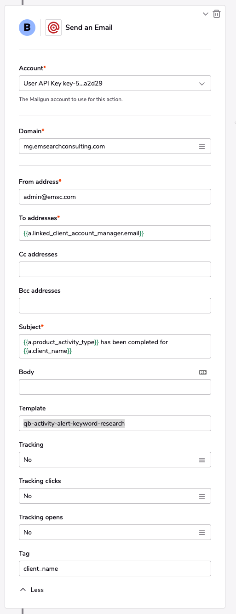Toggle markdown icon for Body field
The height and width of the screenshot is (614, 236).
pyautogui.click(x=203, y=372)
